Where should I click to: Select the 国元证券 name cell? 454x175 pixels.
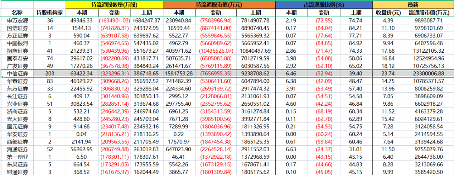tap(17, 126)
